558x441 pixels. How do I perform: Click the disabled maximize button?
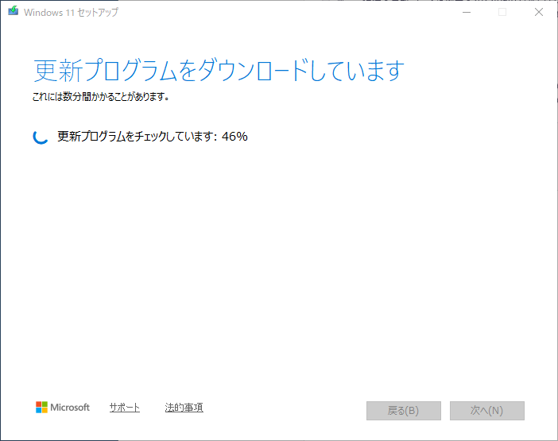[x=502, y=12]
